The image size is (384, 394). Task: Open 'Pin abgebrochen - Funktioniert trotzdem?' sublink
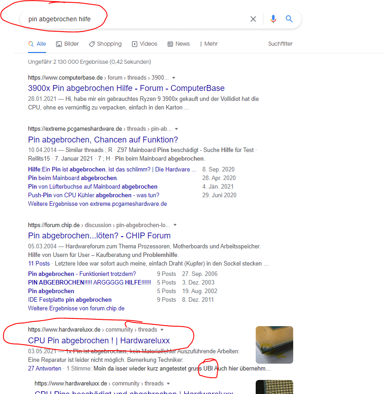tap(82, 274)
